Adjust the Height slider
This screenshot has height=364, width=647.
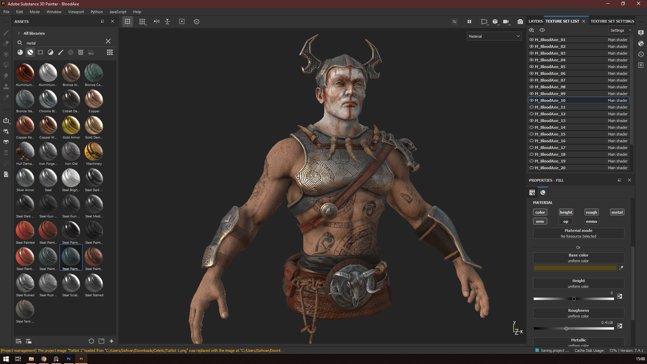coord(574,299)
